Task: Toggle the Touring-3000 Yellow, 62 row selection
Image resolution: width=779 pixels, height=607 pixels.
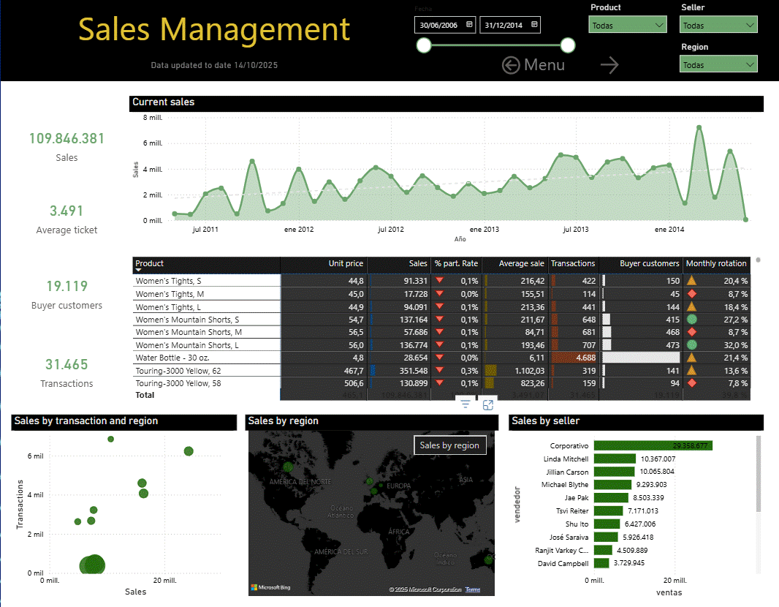Action: pyautogui.click(x=206, y=370)
